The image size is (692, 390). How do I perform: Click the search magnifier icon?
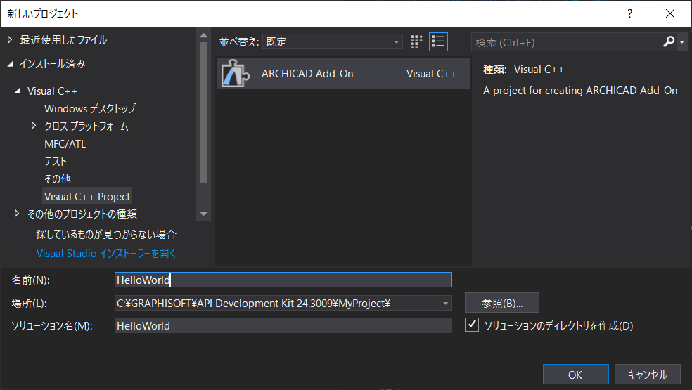click(669, 42)
